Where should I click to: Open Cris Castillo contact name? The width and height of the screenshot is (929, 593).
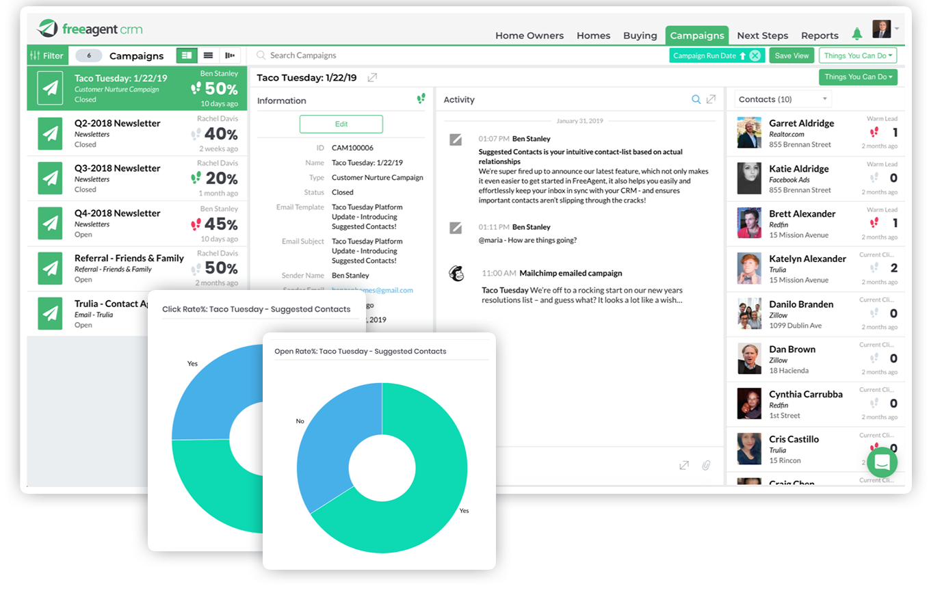pyautogui.click(x=794, y=440)
